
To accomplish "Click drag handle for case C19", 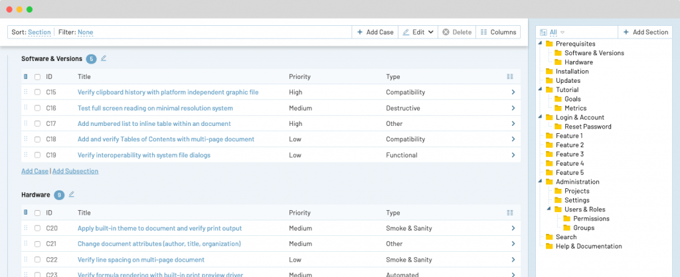I will 26,154.
